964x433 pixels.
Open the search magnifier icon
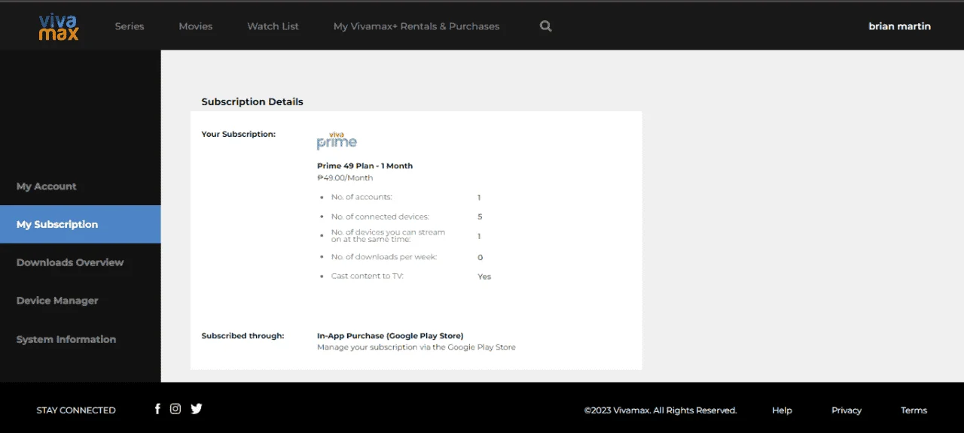pyautogui.click(x=546, y=26)
